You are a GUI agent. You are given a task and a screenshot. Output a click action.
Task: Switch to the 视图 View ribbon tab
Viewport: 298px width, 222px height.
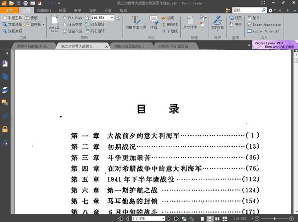point(63,10)
